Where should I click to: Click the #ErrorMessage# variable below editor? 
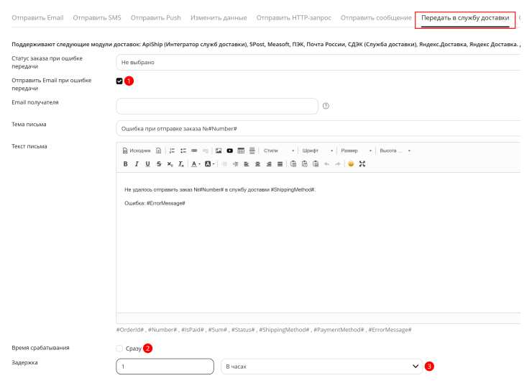click(390, 330)
